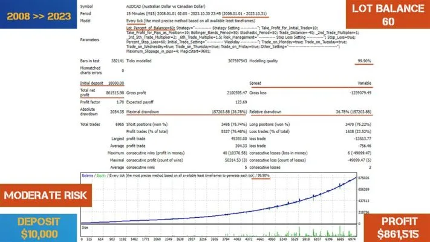Screen dimensions: 430x242
Task: Click the Size volume panel label
Action: tap(85, 227)
